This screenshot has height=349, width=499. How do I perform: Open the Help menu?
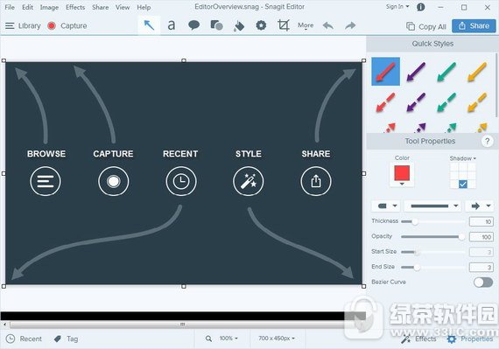144,7
